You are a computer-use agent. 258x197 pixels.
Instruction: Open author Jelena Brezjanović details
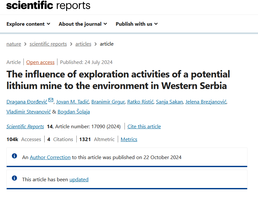[x=206, y=102]
